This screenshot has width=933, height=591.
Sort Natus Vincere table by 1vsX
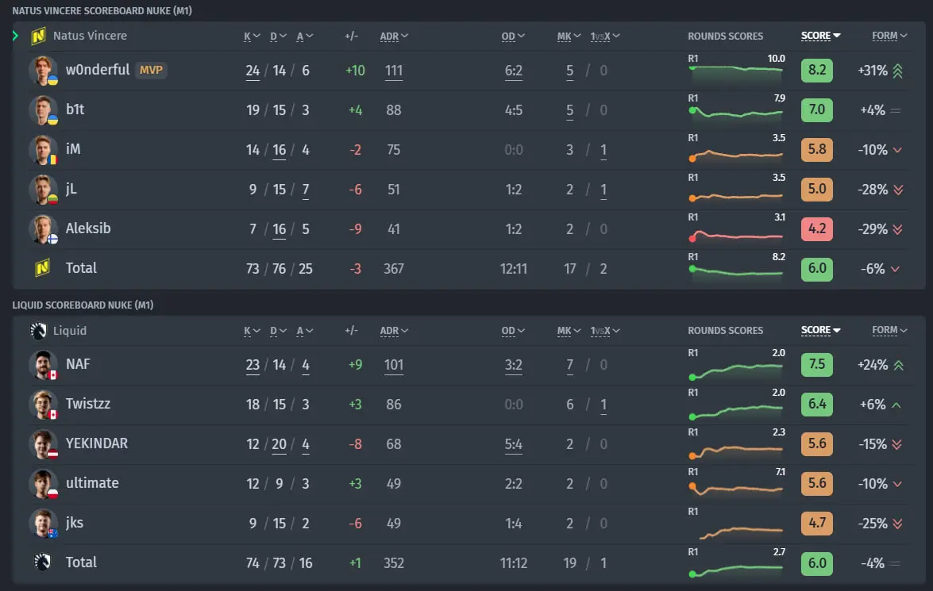[x=605, y=36]
